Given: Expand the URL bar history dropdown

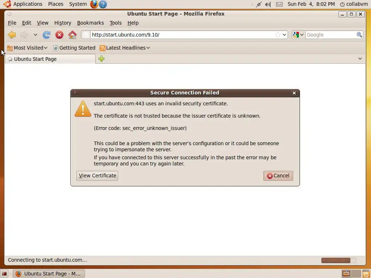Looking at the screenshot, I should (284, 35).
